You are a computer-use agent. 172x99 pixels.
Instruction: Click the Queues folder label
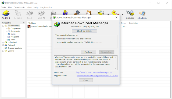11,51
